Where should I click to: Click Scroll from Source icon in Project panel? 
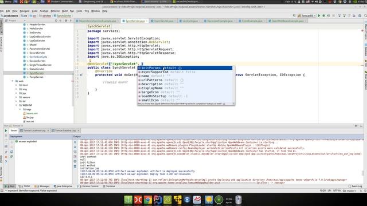(x=56, y=21)
